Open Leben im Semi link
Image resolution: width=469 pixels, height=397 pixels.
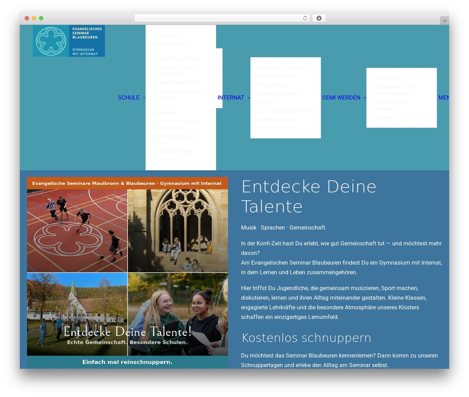pos(276,119)
